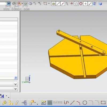The height and width of the screenshot is (107, 107).
Task: Select the yellow link bar on the model
Action: [x=81, y=42]
